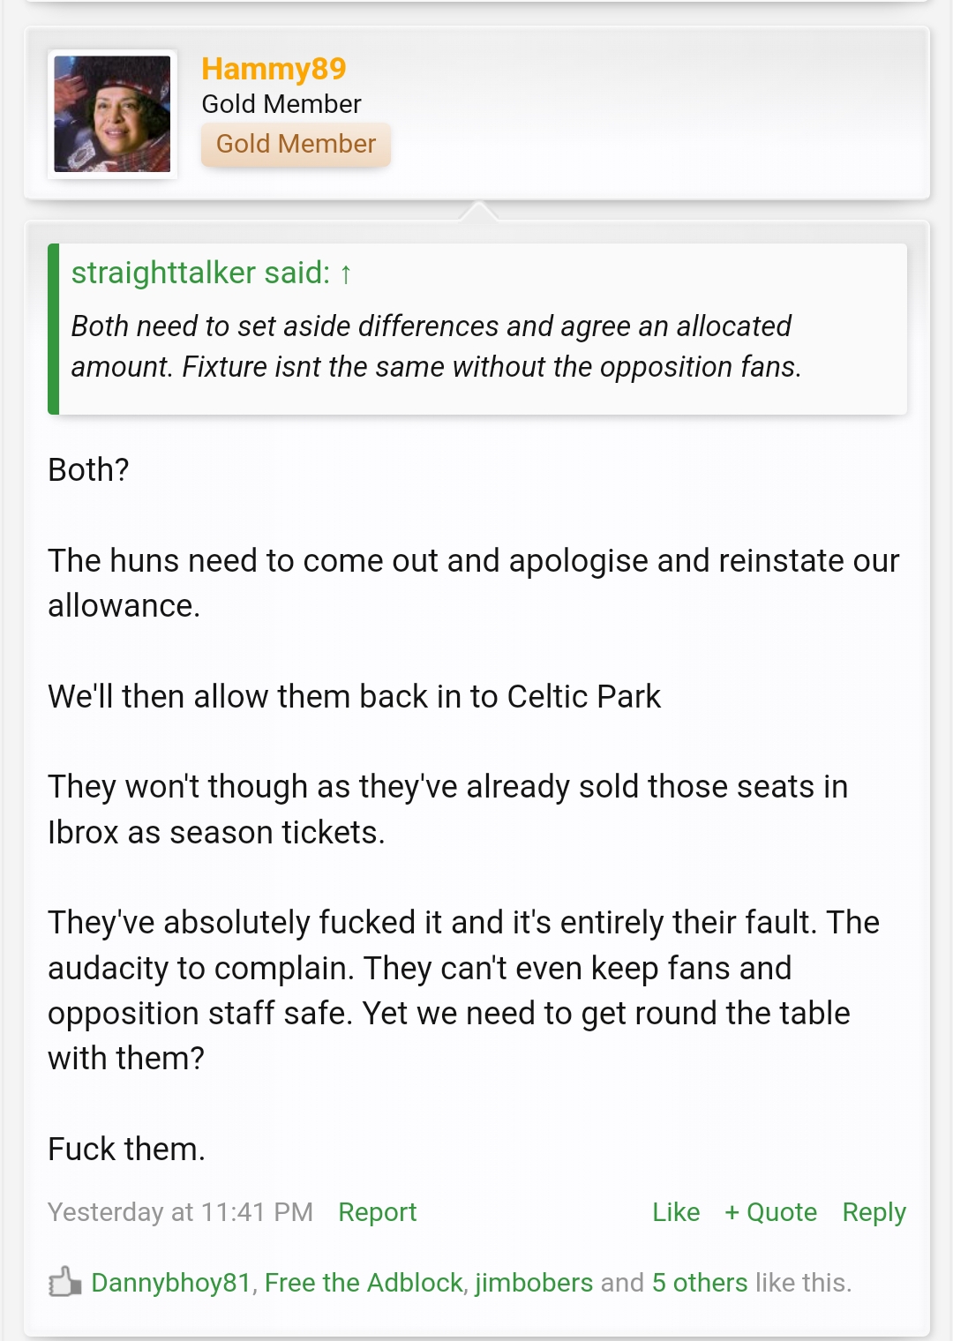Click the 'Both?' line of the post
Image resolution: width=953 pixels, height=1341 pixels.
click(88, 470)
